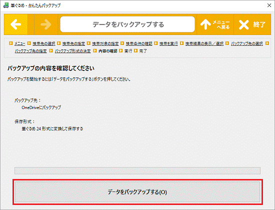The image size is (275, 210).
Task: Click the 筆ぐるめ app icon in title bar
Action: [x=6, y=5]
